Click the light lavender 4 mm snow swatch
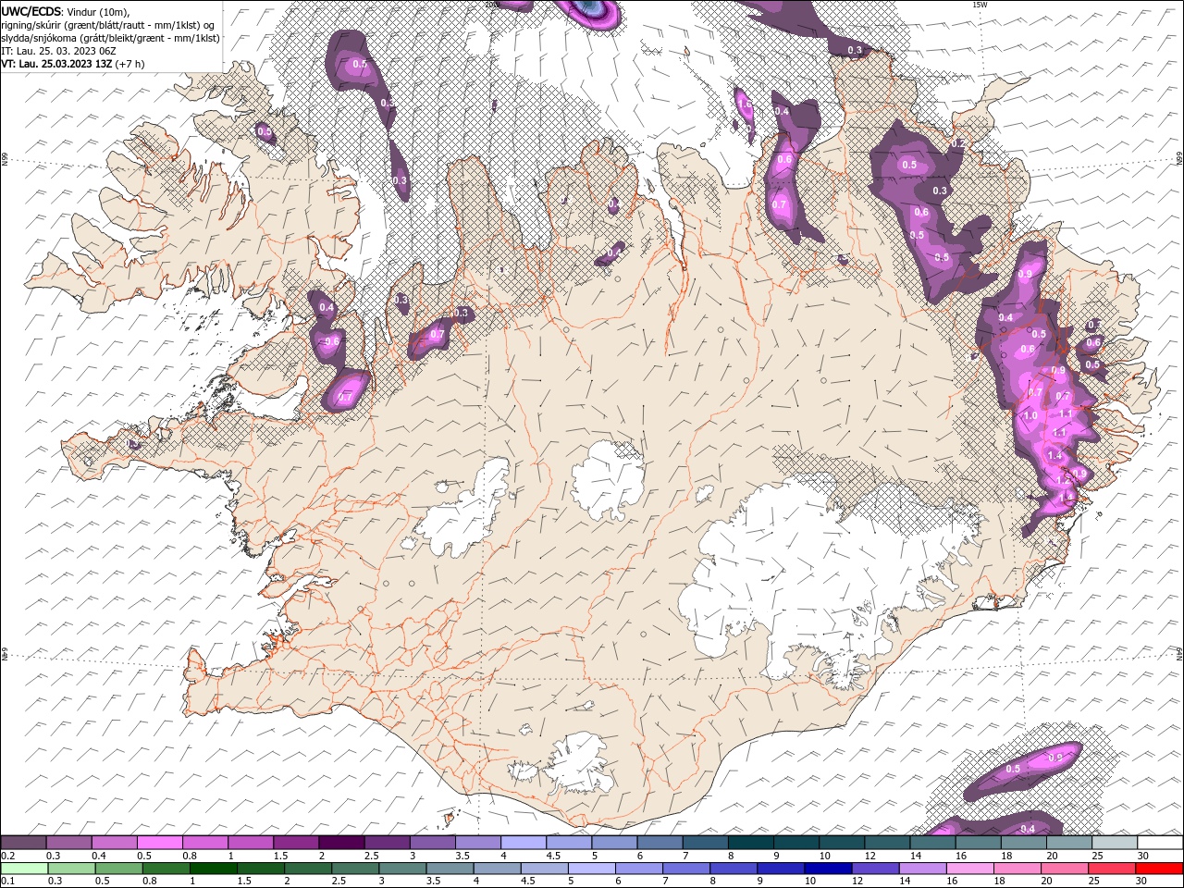Image resolution: width=1184 pixels, height=888 pixels. point(523,843)
